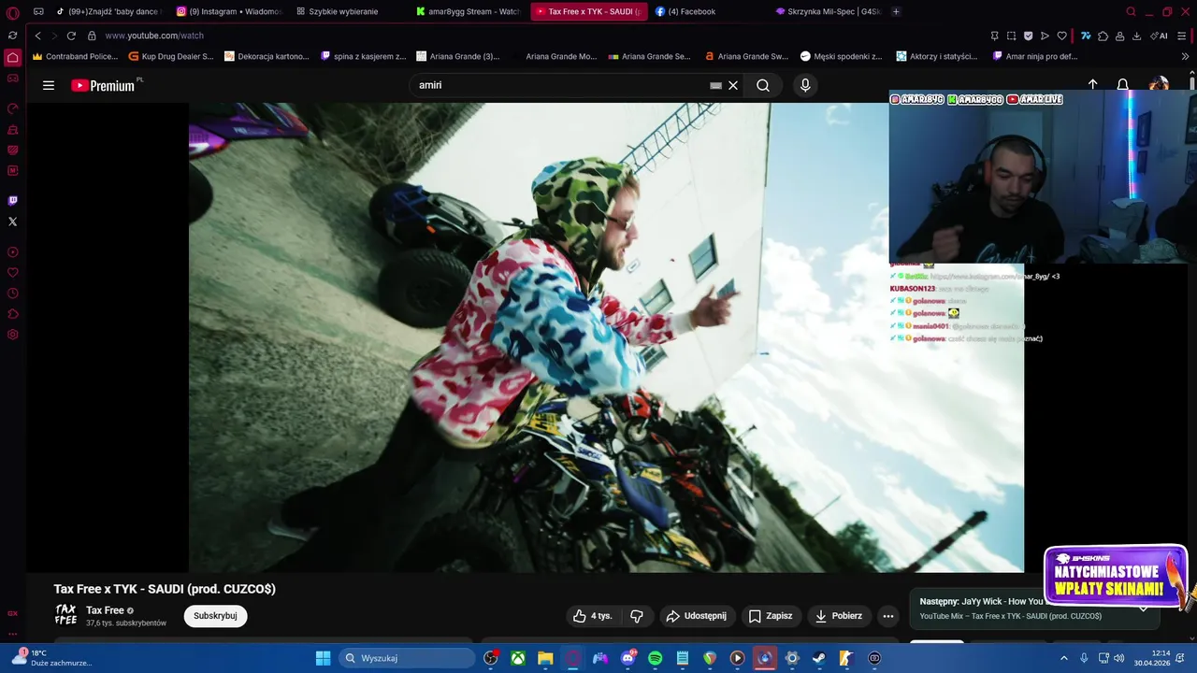Click the heart icon in address bar

click(x=1061, y=36)
